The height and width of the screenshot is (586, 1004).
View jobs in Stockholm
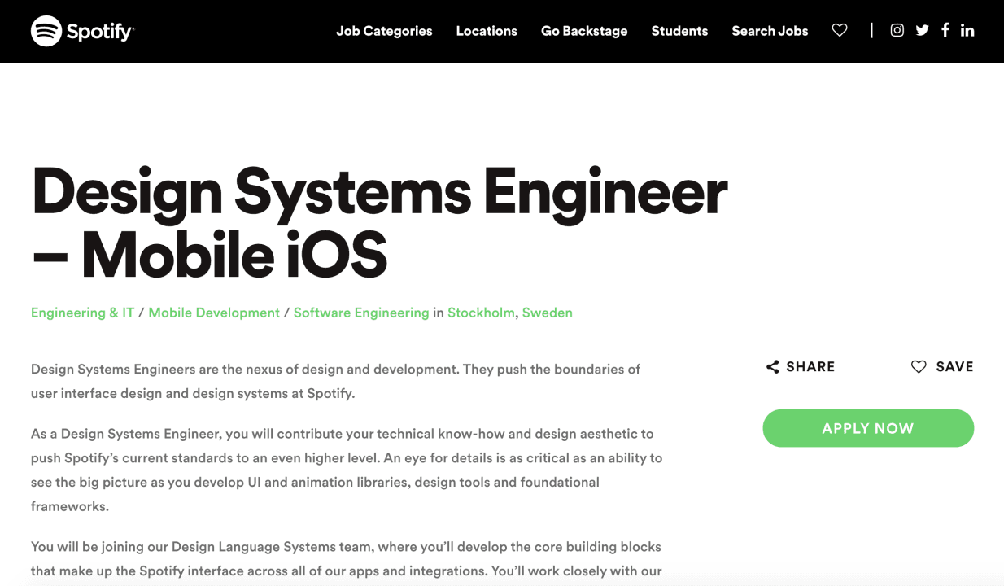coord(481,313)
